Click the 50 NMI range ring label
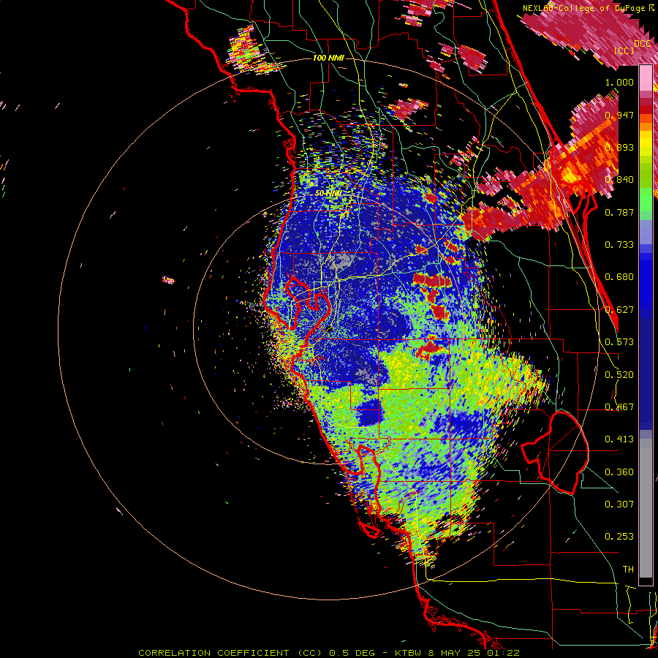 328,194
